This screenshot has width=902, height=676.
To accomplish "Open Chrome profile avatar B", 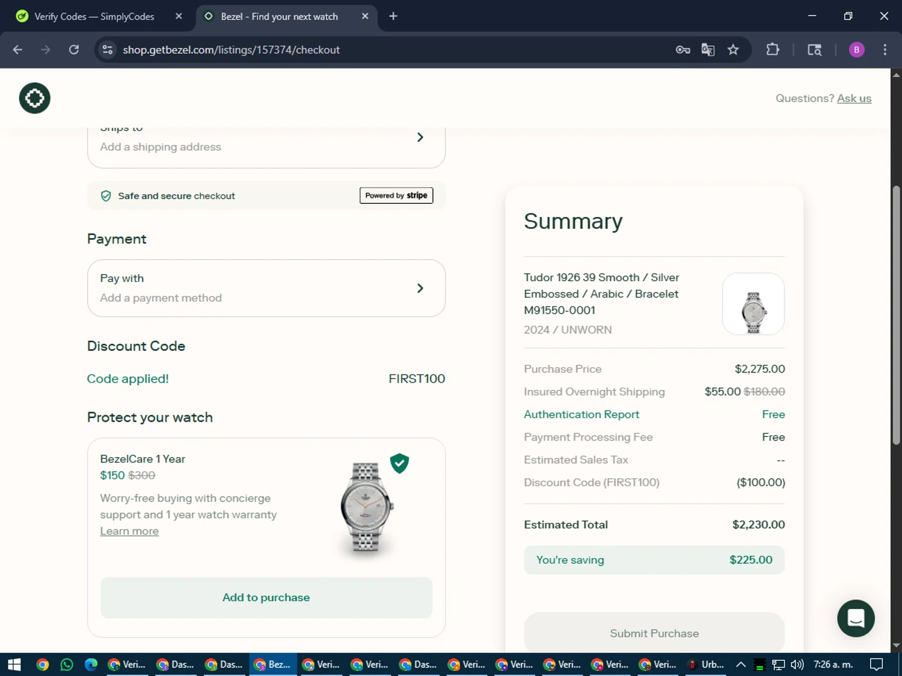I will 856,50.
